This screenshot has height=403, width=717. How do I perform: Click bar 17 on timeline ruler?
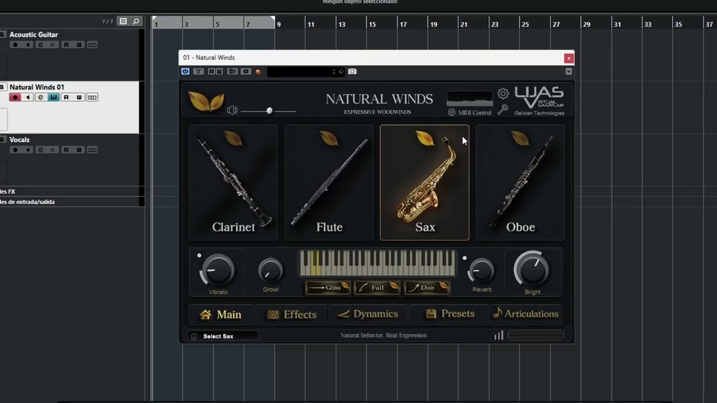pos(403,25)
